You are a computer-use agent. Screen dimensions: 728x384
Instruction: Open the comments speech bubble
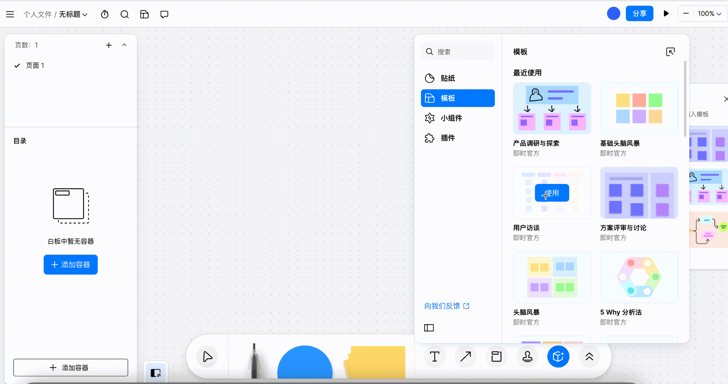(x=164, y=14)
